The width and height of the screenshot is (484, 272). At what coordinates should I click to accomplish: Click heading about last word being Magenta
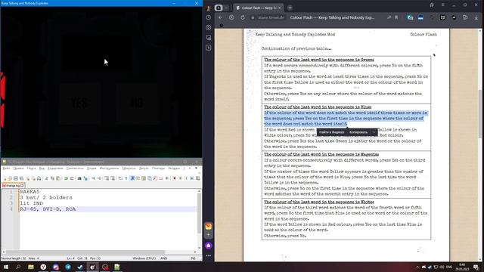pos(321,154)
